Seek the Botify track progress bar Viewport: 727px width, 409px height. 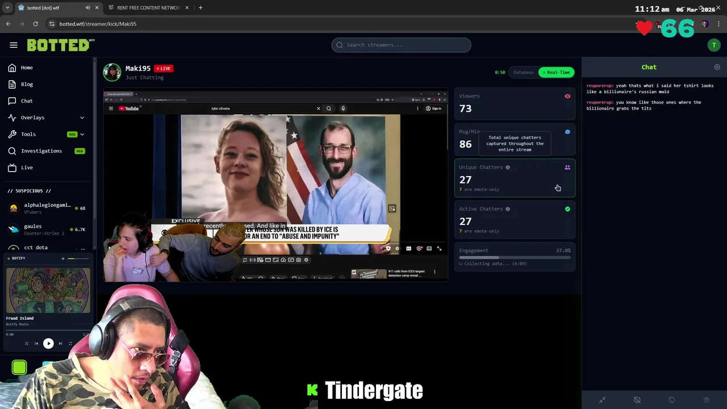coord(48,330)
